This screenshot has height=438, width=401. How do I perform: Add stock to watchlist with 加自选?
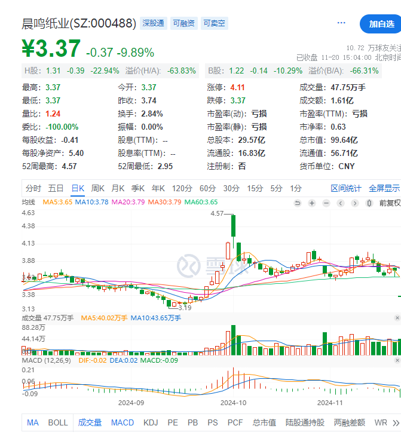tap(381, 24)
